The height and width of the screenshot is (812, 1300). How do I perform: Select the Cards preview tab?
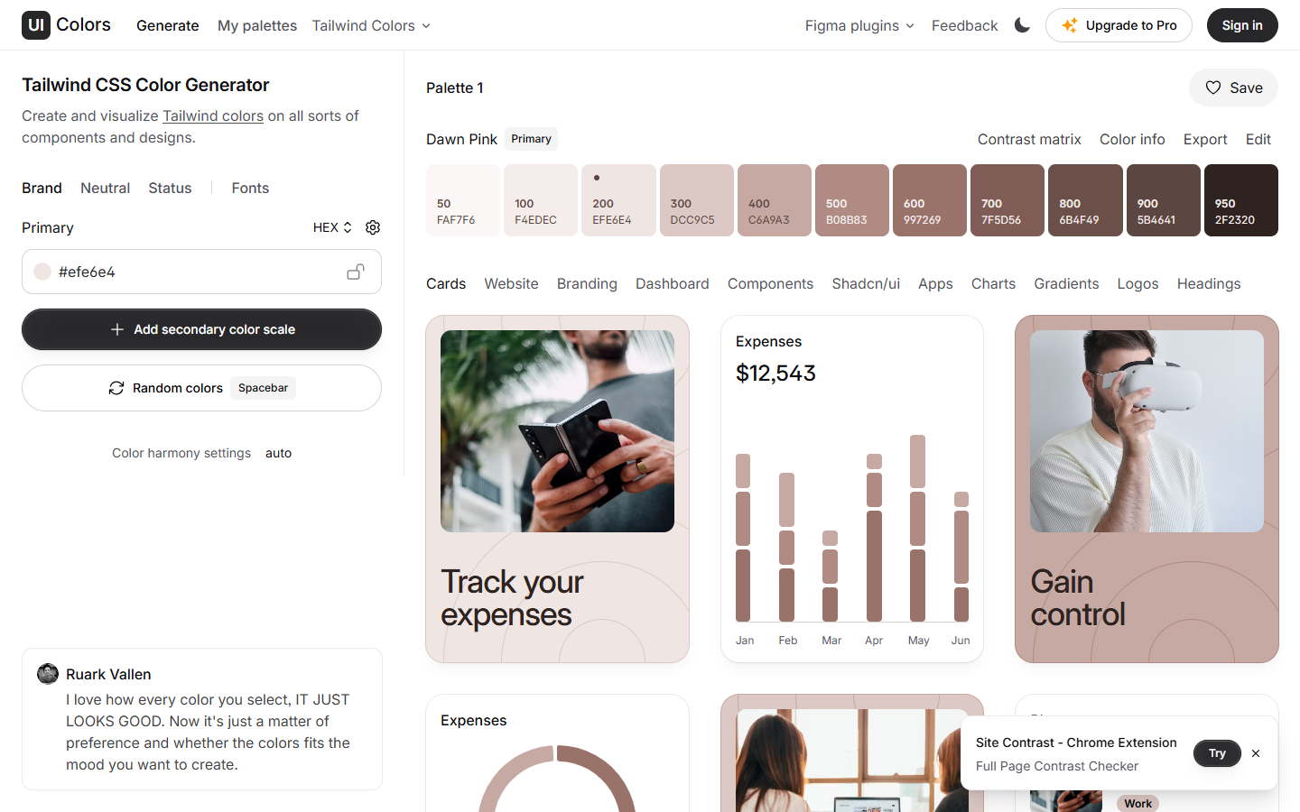click(x=446, y=283)
